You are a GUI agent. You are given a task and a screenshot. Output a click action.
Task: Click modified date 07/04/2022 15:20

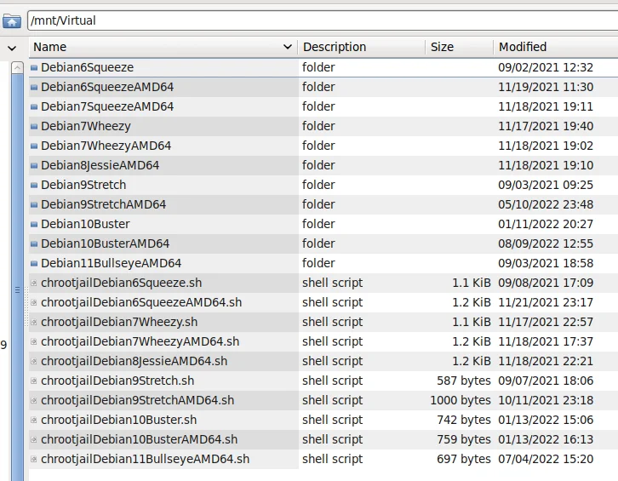coord(546,459)
